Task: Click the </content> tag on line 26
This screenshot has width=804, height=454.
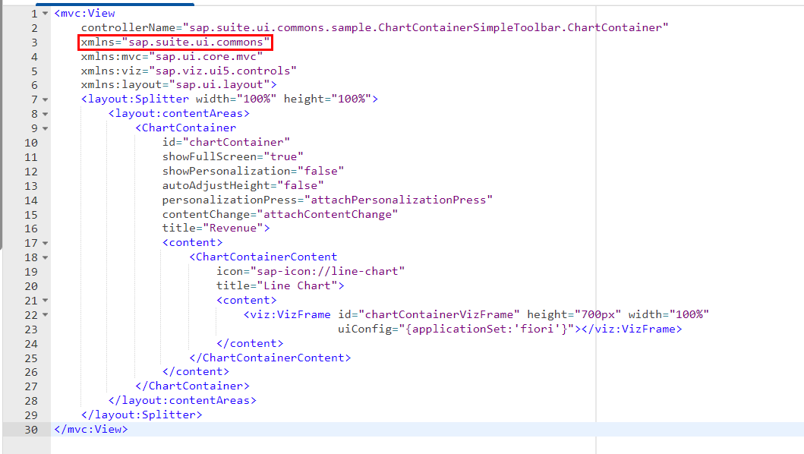Action: tap(195, 371)
